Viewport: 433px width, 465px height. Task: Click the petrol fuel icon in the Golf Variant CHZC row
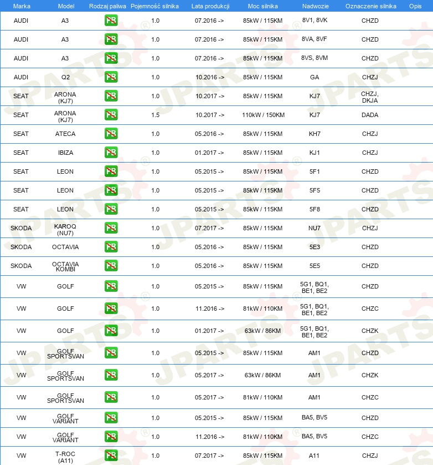(x=111, y=437)
